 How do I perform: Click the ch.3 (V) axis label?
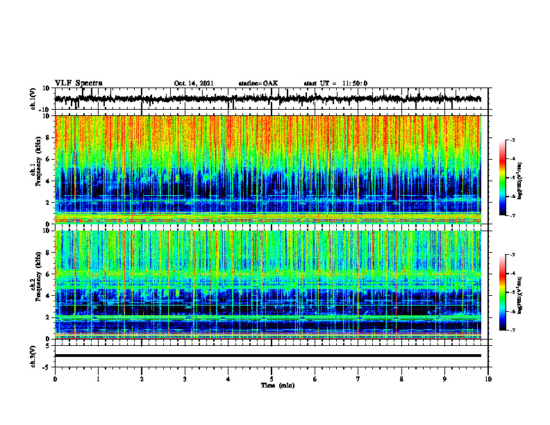[33, 357]
